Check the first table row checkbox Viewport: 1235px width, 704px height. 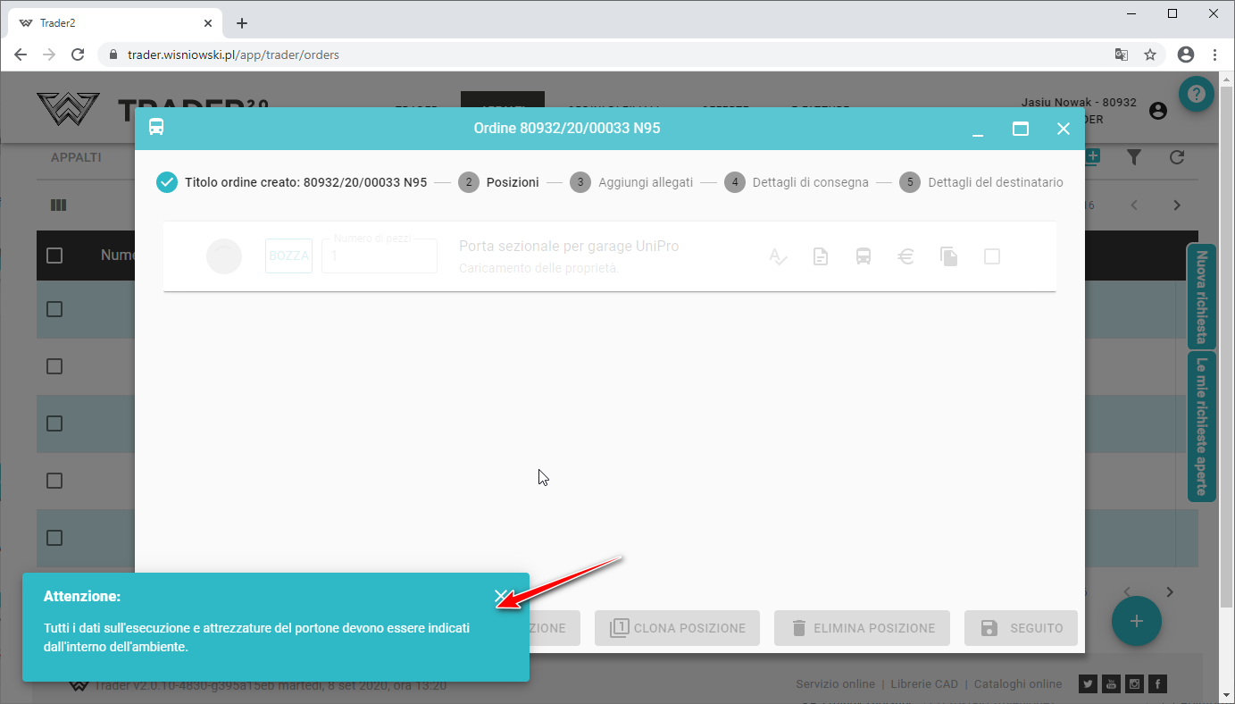point(54,309)
